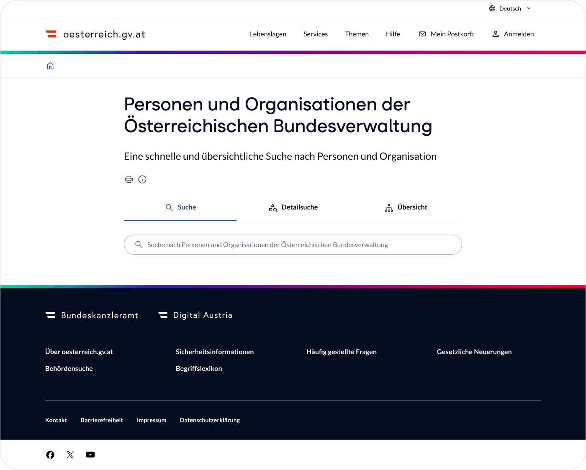Select the home icon in the breadcrumb
586x470 pixels.
(50, 66)
